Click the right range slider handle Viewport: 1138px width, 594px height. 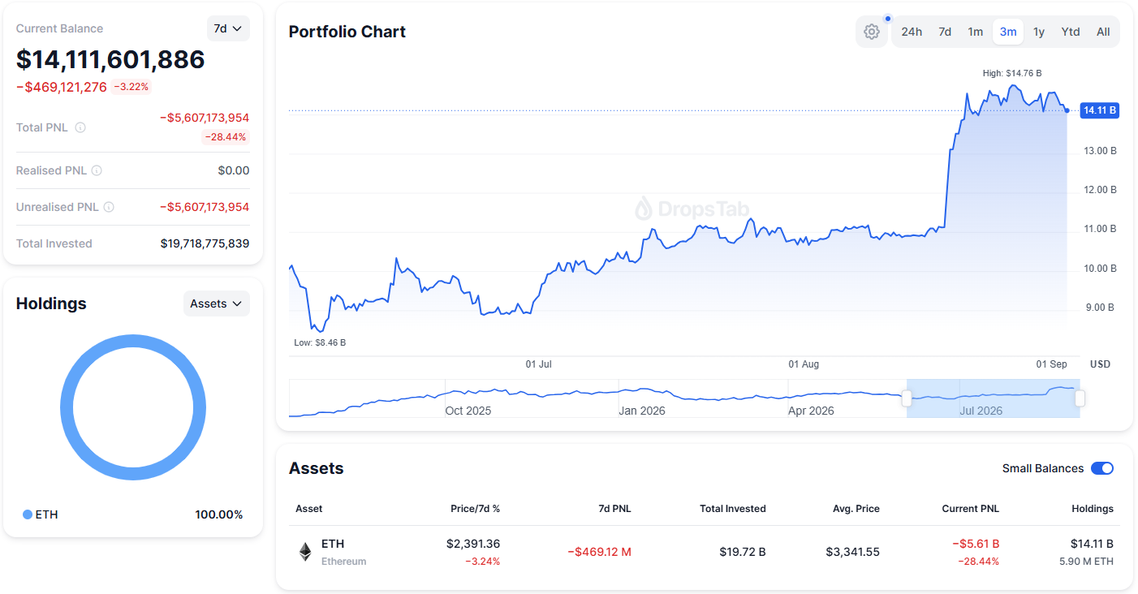(x=1080, y=398)
